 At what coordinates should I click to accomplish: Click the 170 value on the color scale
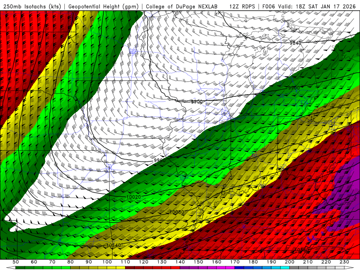(234, 262)
